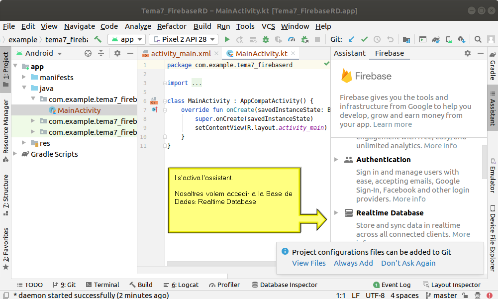Click Git commit green checkmark
This screenshot has height=299, width=498.
(x=364, y=39)
